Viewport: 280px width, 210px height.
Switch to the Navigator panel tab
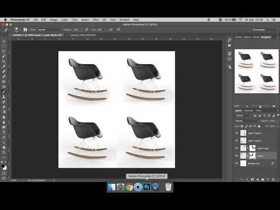266,37
